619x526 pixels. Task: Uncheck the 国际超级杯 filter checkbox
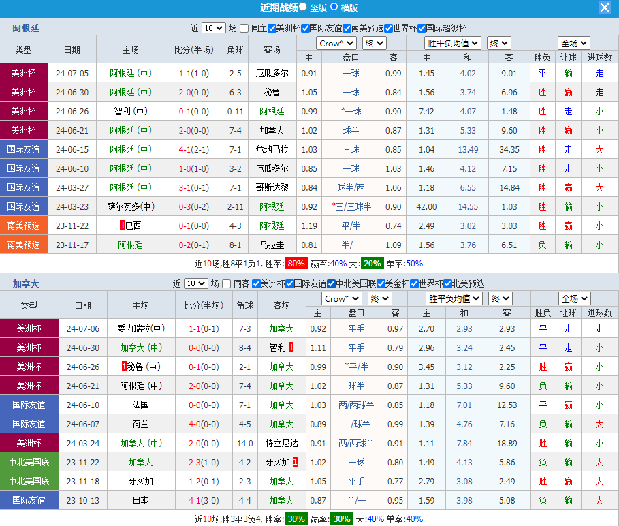tap(422, 28)
